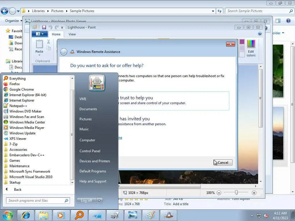
Task: Open Windows Media Player from Start menu
Action: pos(24,127)
